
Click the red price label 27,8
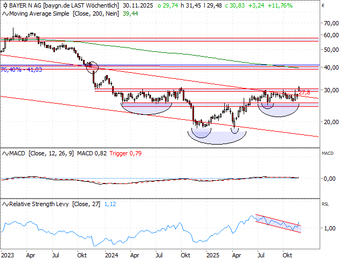(x=305, y=92)
